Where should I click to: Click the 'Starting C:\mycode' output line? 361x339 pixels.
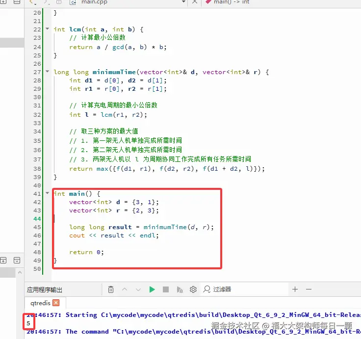click(x=193, y=315)
